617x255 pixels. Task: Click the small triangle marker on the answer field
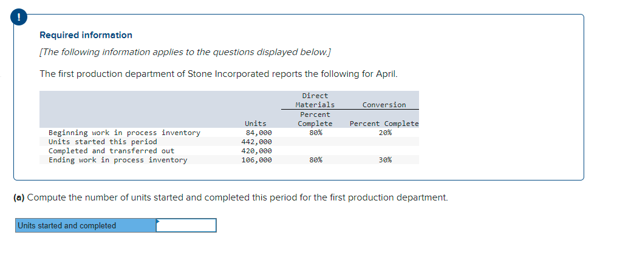click(x=158, y=221)
